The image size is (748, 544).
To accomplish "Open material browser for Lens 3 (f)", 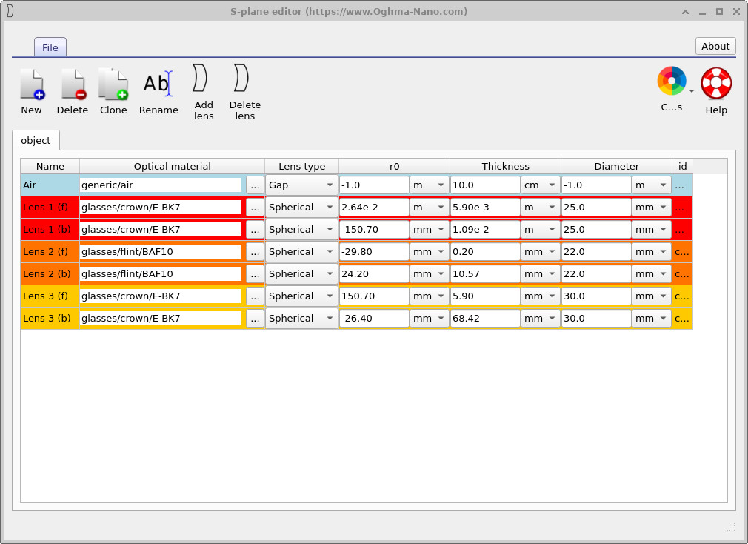I will pyautogui.click(x=255, y=296).
